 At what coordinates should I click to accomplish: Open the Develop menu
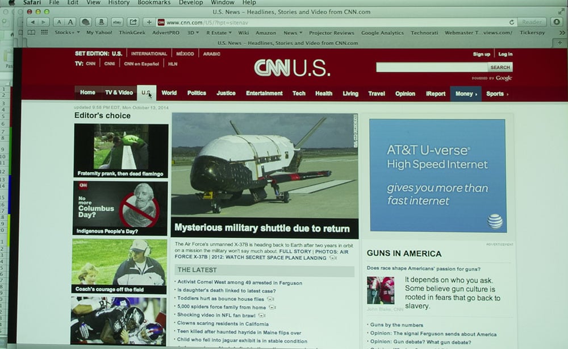point(191,2)
